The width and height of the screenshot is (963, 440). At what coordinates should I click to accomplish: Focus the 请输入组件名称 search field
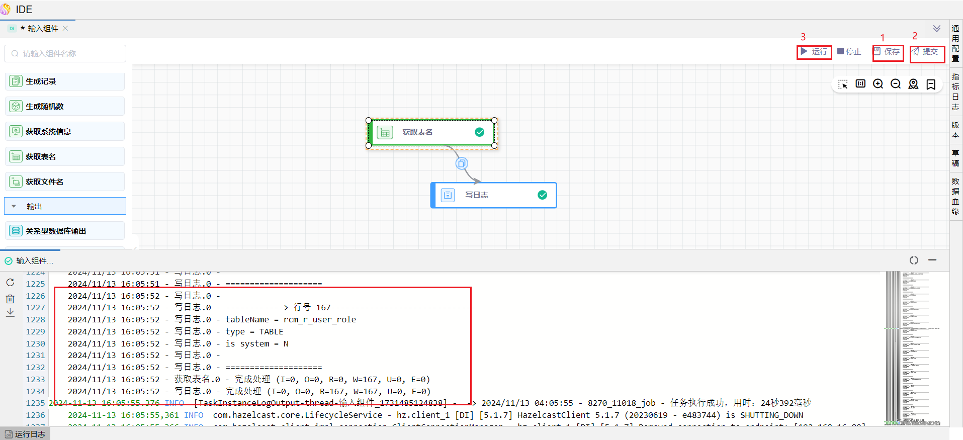pyautogui.click(x=65, y=53)
